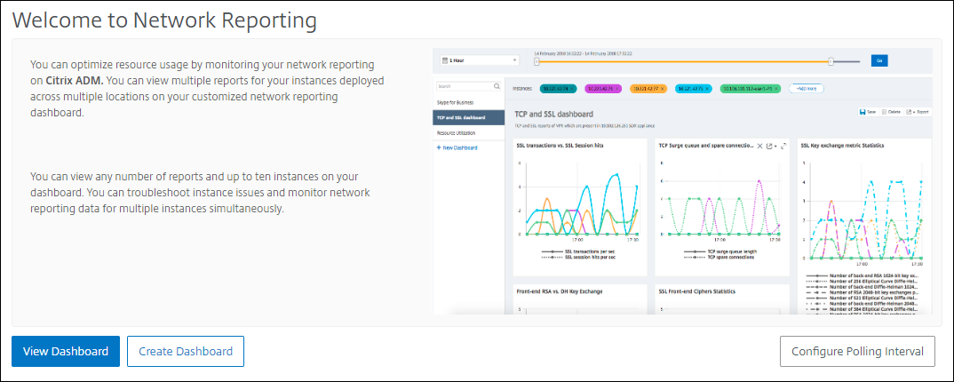Select Resource Utilization in preview sidebar
This screenshot has height=382, width=954.
[x=456, y=132]
